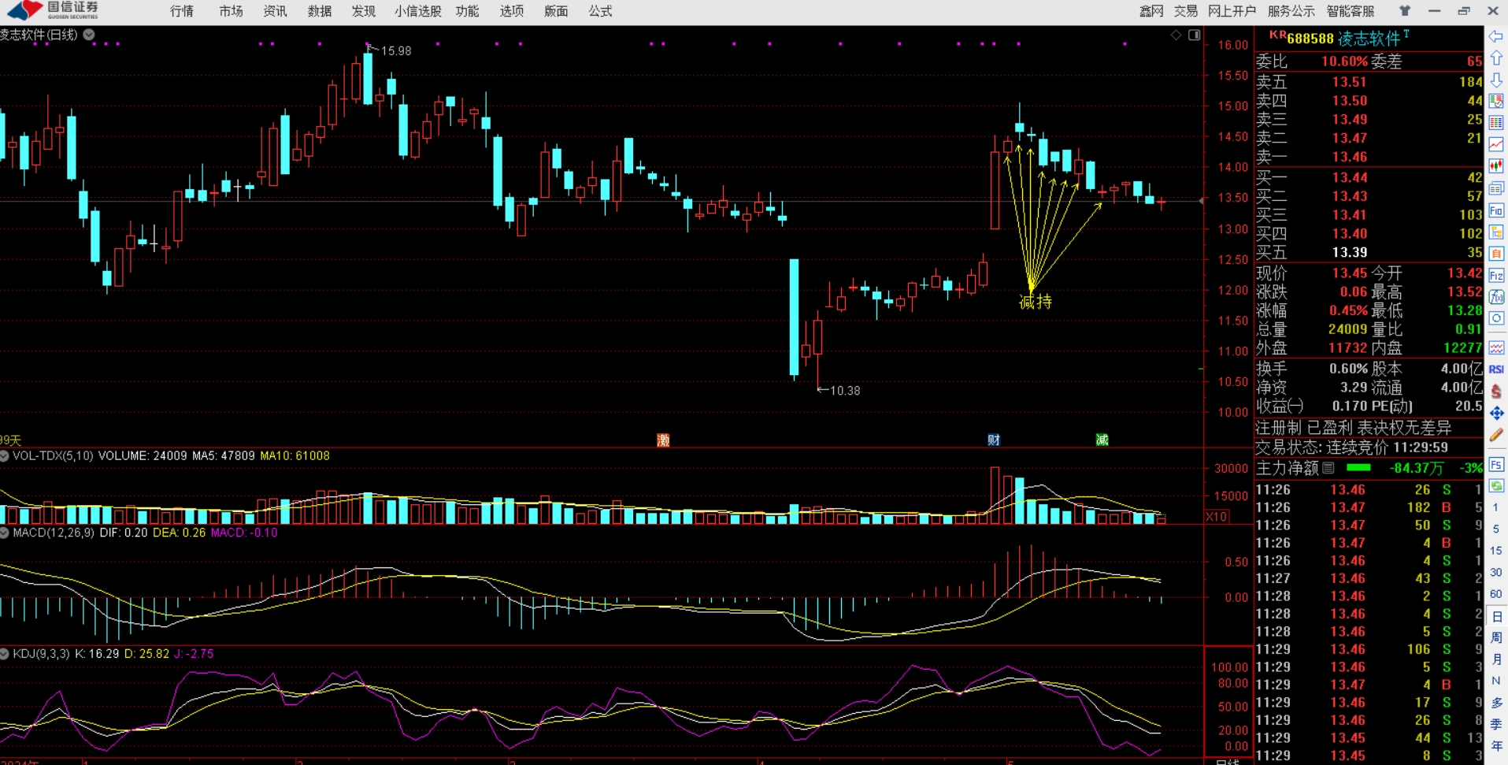Expand the dropdown beside 凌志软件(日线) title
1508x765 pixels.
tap(89, 35)
